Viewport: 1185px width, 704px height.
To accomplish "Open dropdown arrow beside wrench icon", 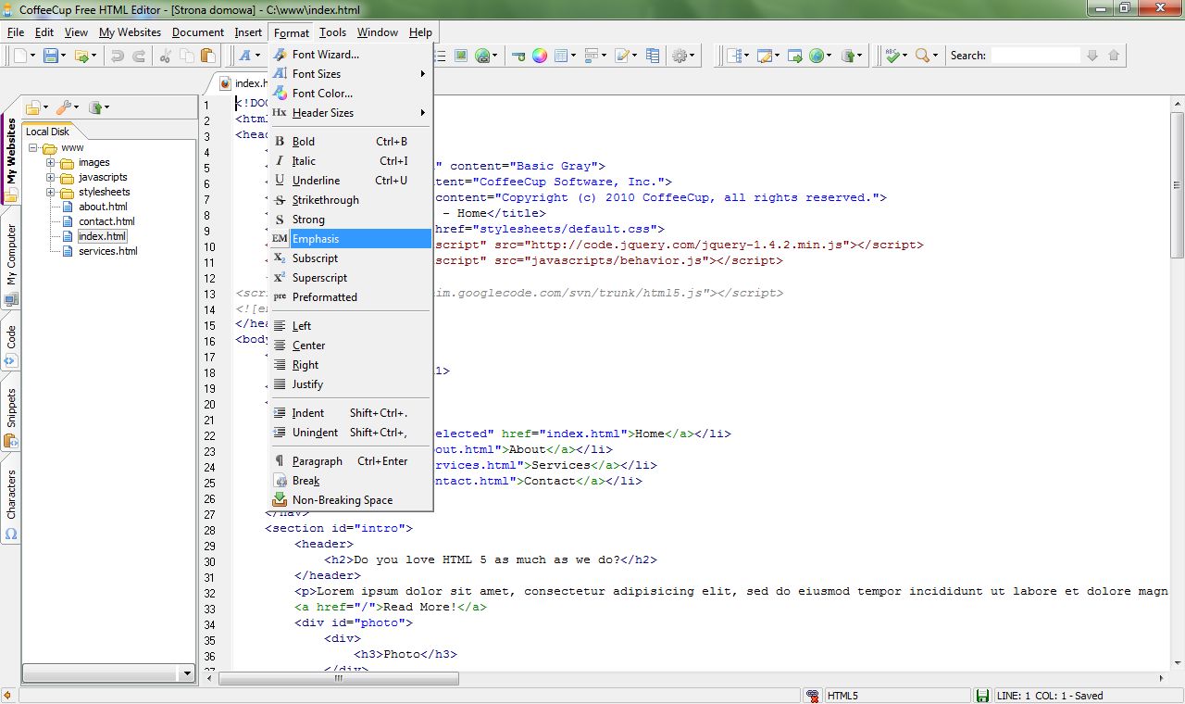I will pyautogui.click(x=76, y=107).
